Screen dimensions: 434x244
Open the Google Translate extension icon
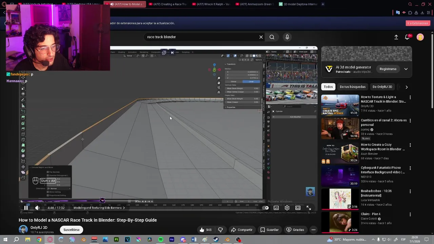[398, 13]
